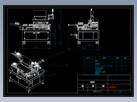Select the 1000 dimension on side view
The image size is (137, 102).
click(x=89, y=45)
